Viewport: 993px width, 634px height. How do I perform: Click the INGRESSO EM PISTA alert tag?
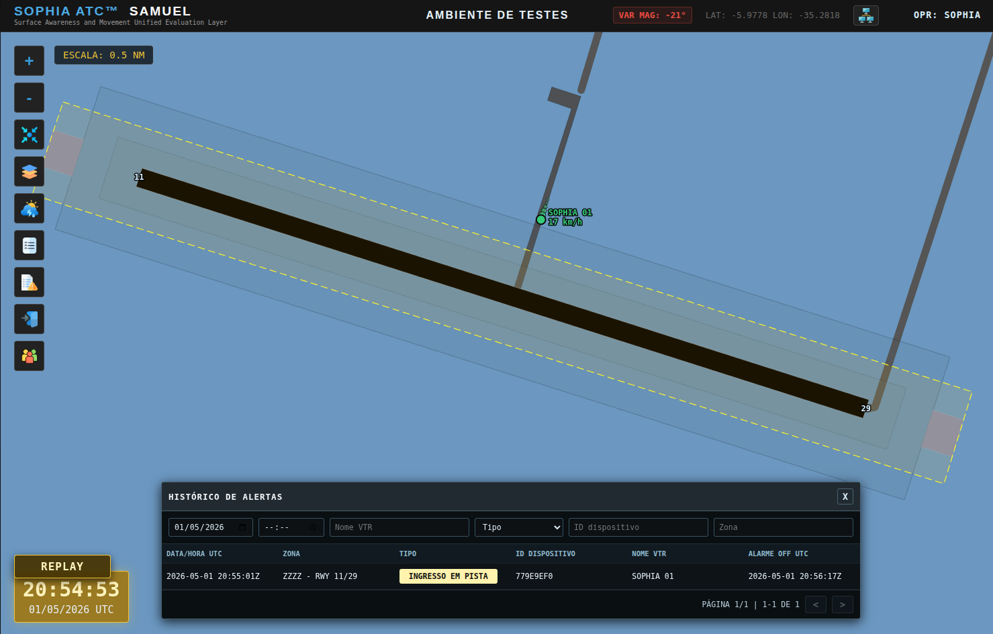pos(448,576)
